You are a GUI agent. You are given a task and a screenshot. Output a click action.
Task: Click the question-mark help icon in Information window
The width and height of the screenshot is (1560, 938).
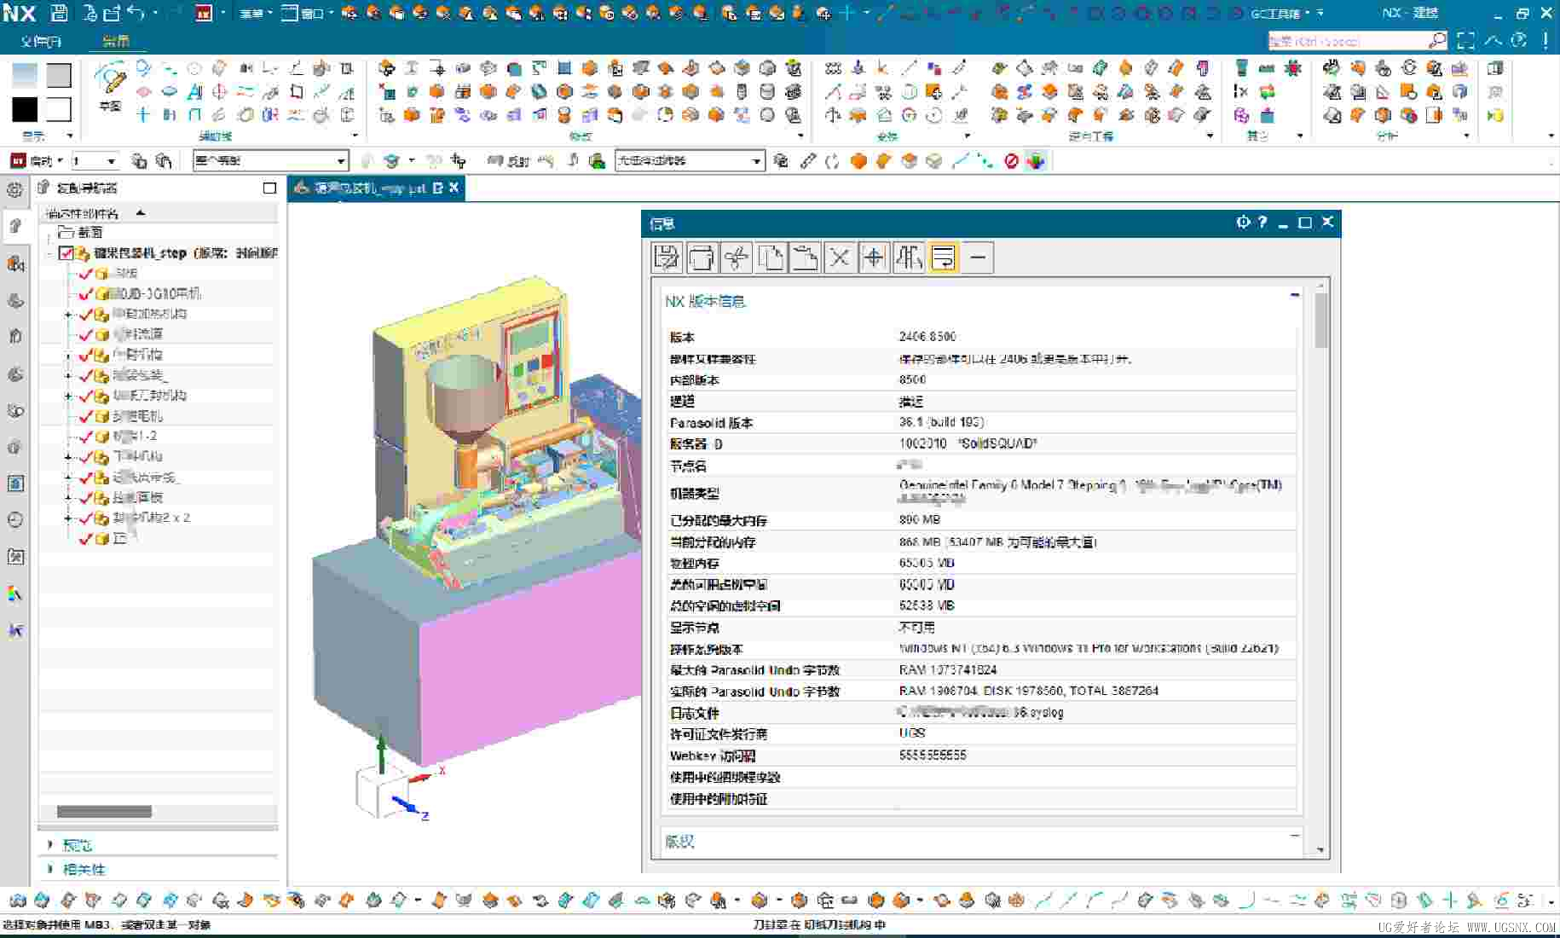tap(1262, 223)
